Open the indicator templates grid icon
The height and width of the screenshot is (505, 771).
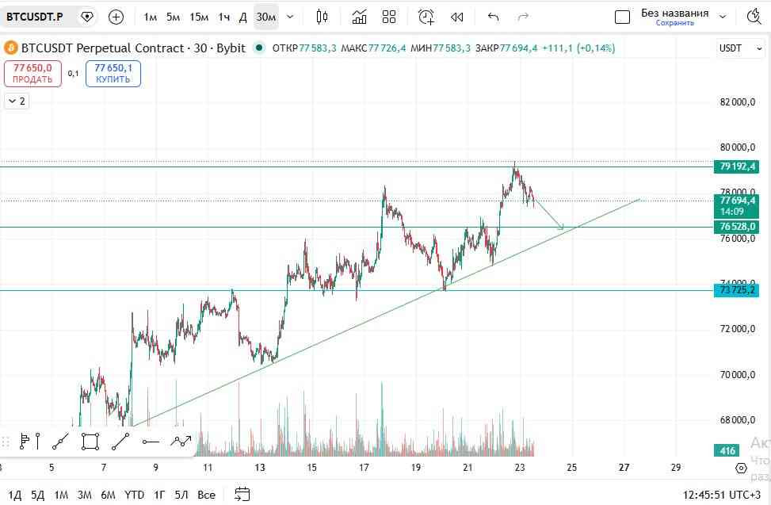click(389, 17)
